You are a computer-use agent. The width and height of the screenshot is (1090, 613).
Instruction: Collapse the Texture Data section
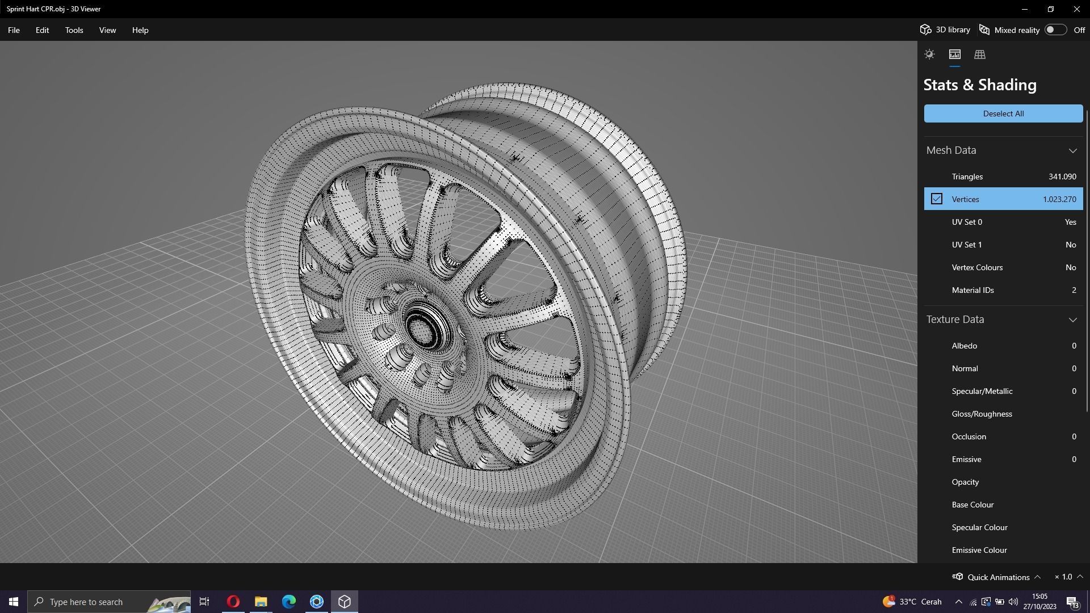1072,320
